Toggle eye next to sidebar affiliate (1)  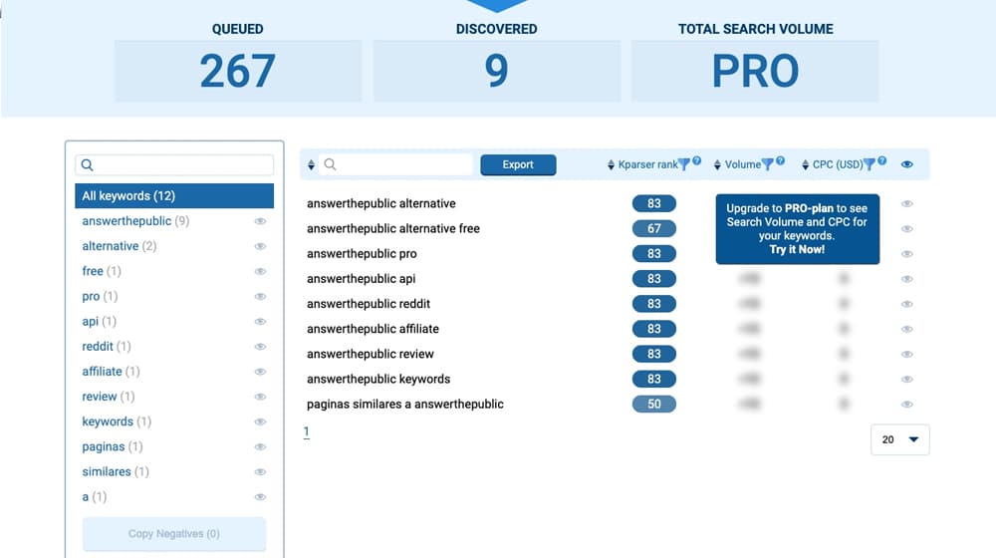(260, 372)
